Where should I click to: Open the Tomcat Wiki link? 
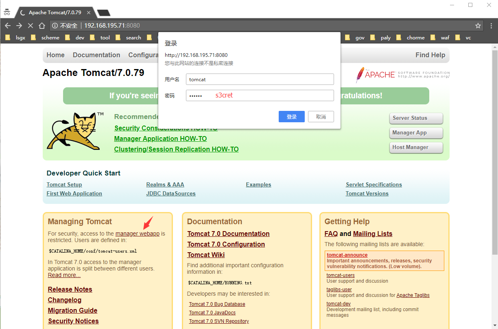206,255
